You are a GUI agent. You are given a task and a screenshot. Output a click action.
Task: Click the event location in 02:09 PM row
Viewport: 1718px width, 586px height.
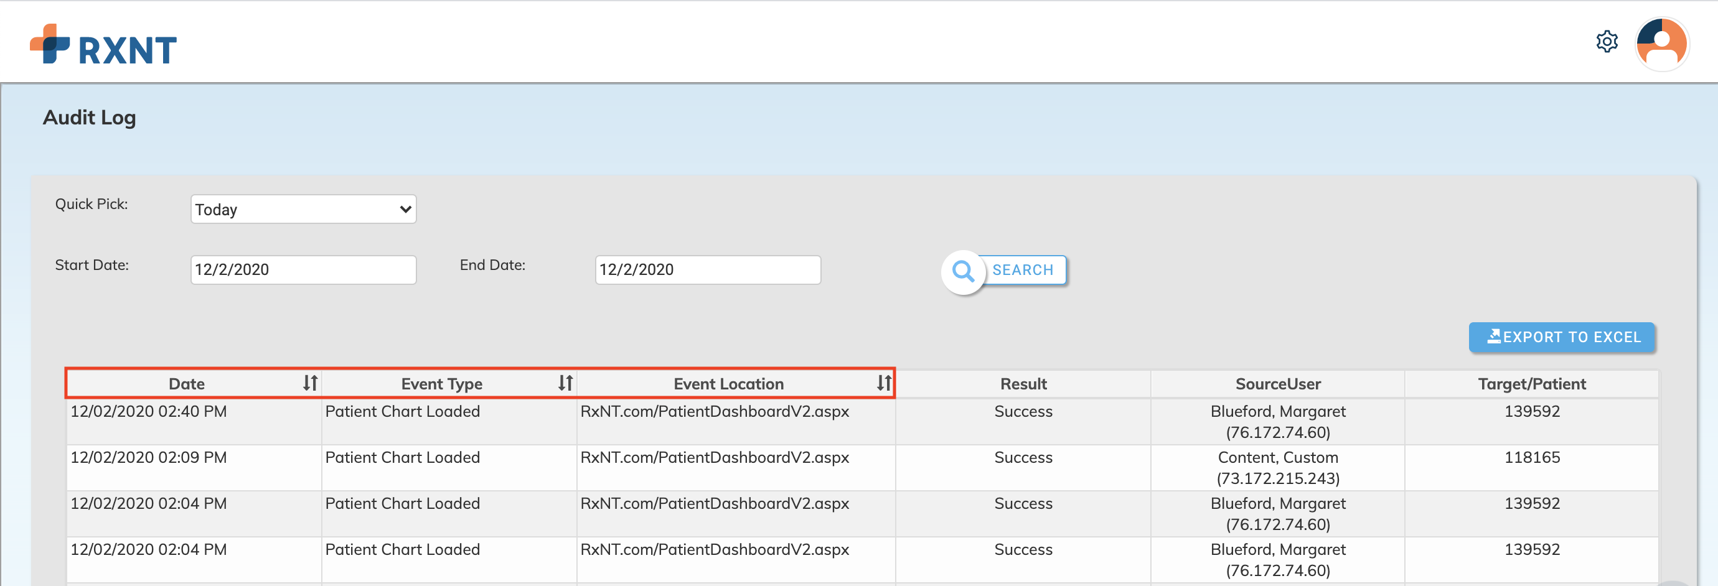(715, 457)
